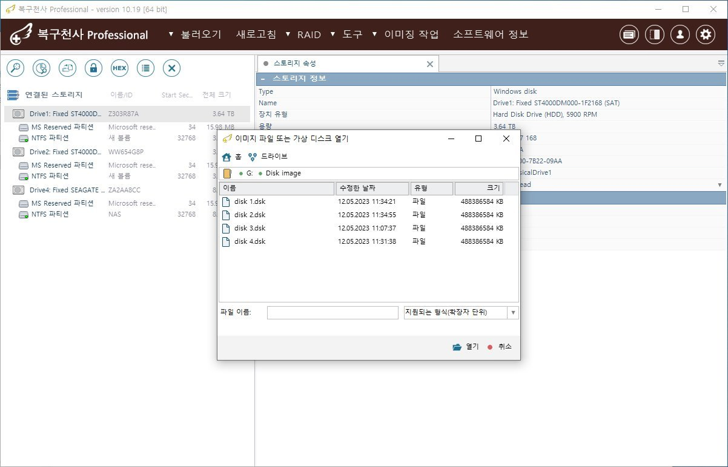Click the Drive1 hard disk icon
The height and width of the screenshot is (467, 728).
point(19,114)
